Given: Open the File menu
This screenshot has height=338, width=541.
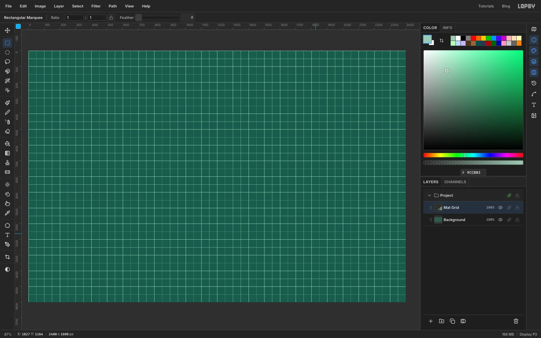Looking at the screenshot, I should (x=8, y=6).
